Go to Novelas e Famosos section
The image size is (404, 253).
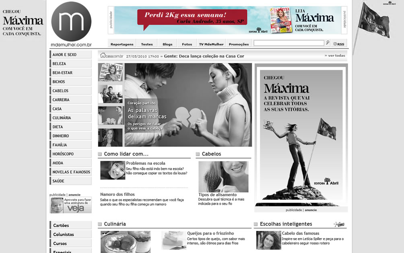[70, 172]
